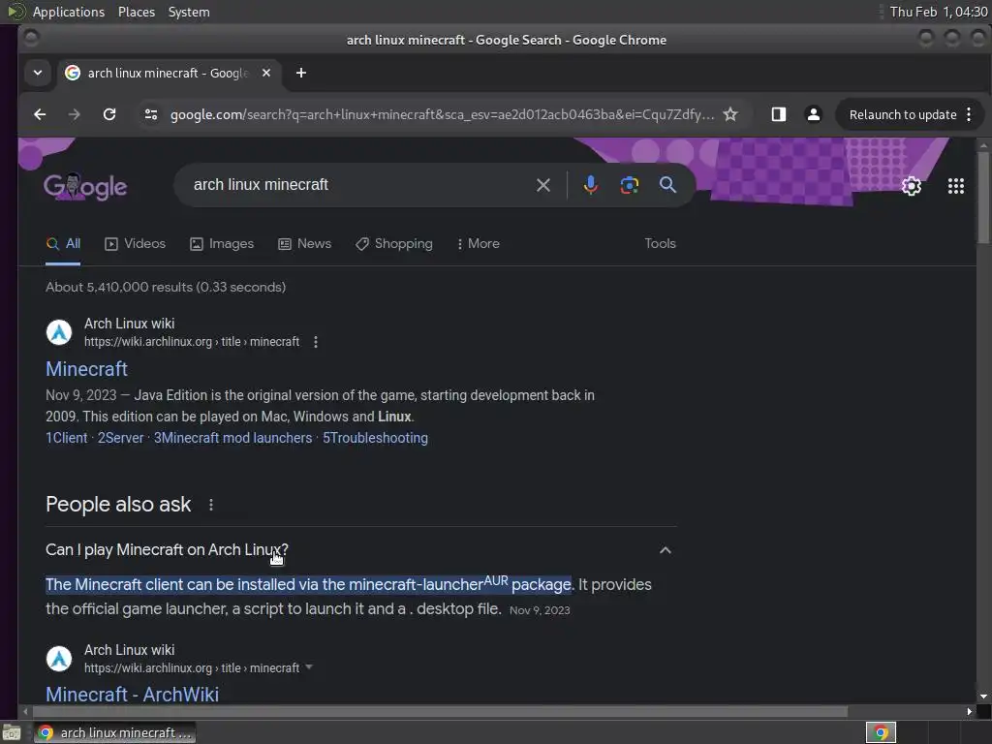Image resolution: width=992 pixels, height=744 pixels.
Task: Click the forward navigation arrow
Action: (74, 114)
